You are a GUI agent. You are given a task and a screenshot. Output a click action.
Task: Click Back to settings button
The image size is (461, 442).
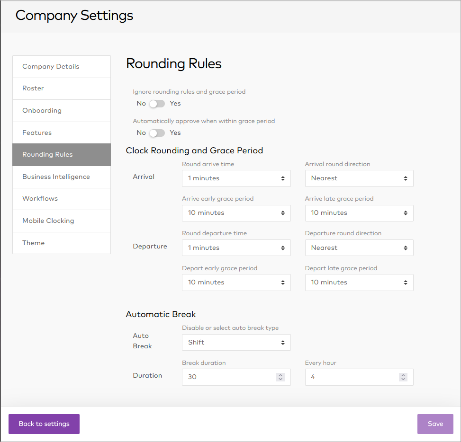[44, 424]
